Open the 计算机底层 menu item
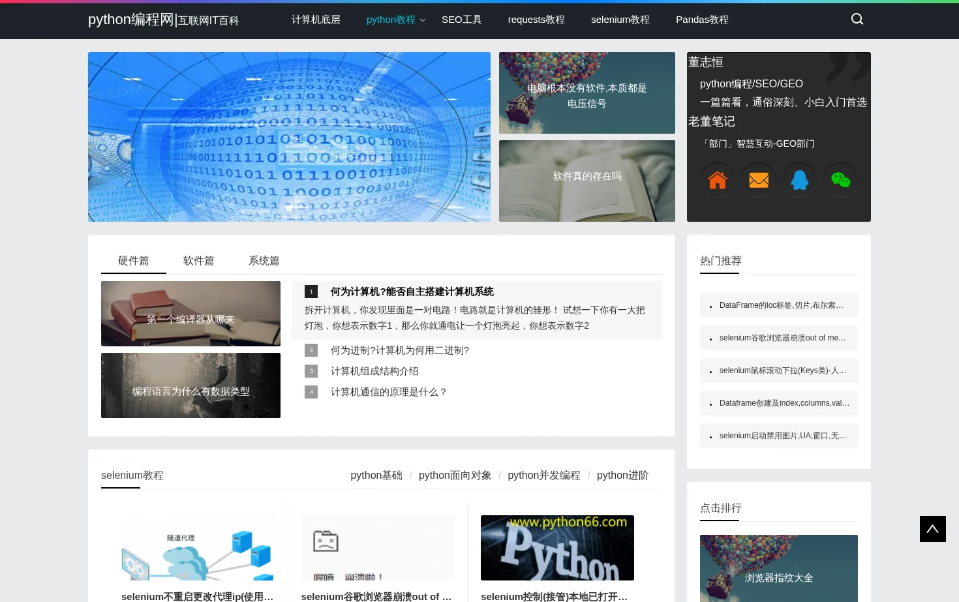The height and width of the screenshot is (602, 959). point(316,20)
